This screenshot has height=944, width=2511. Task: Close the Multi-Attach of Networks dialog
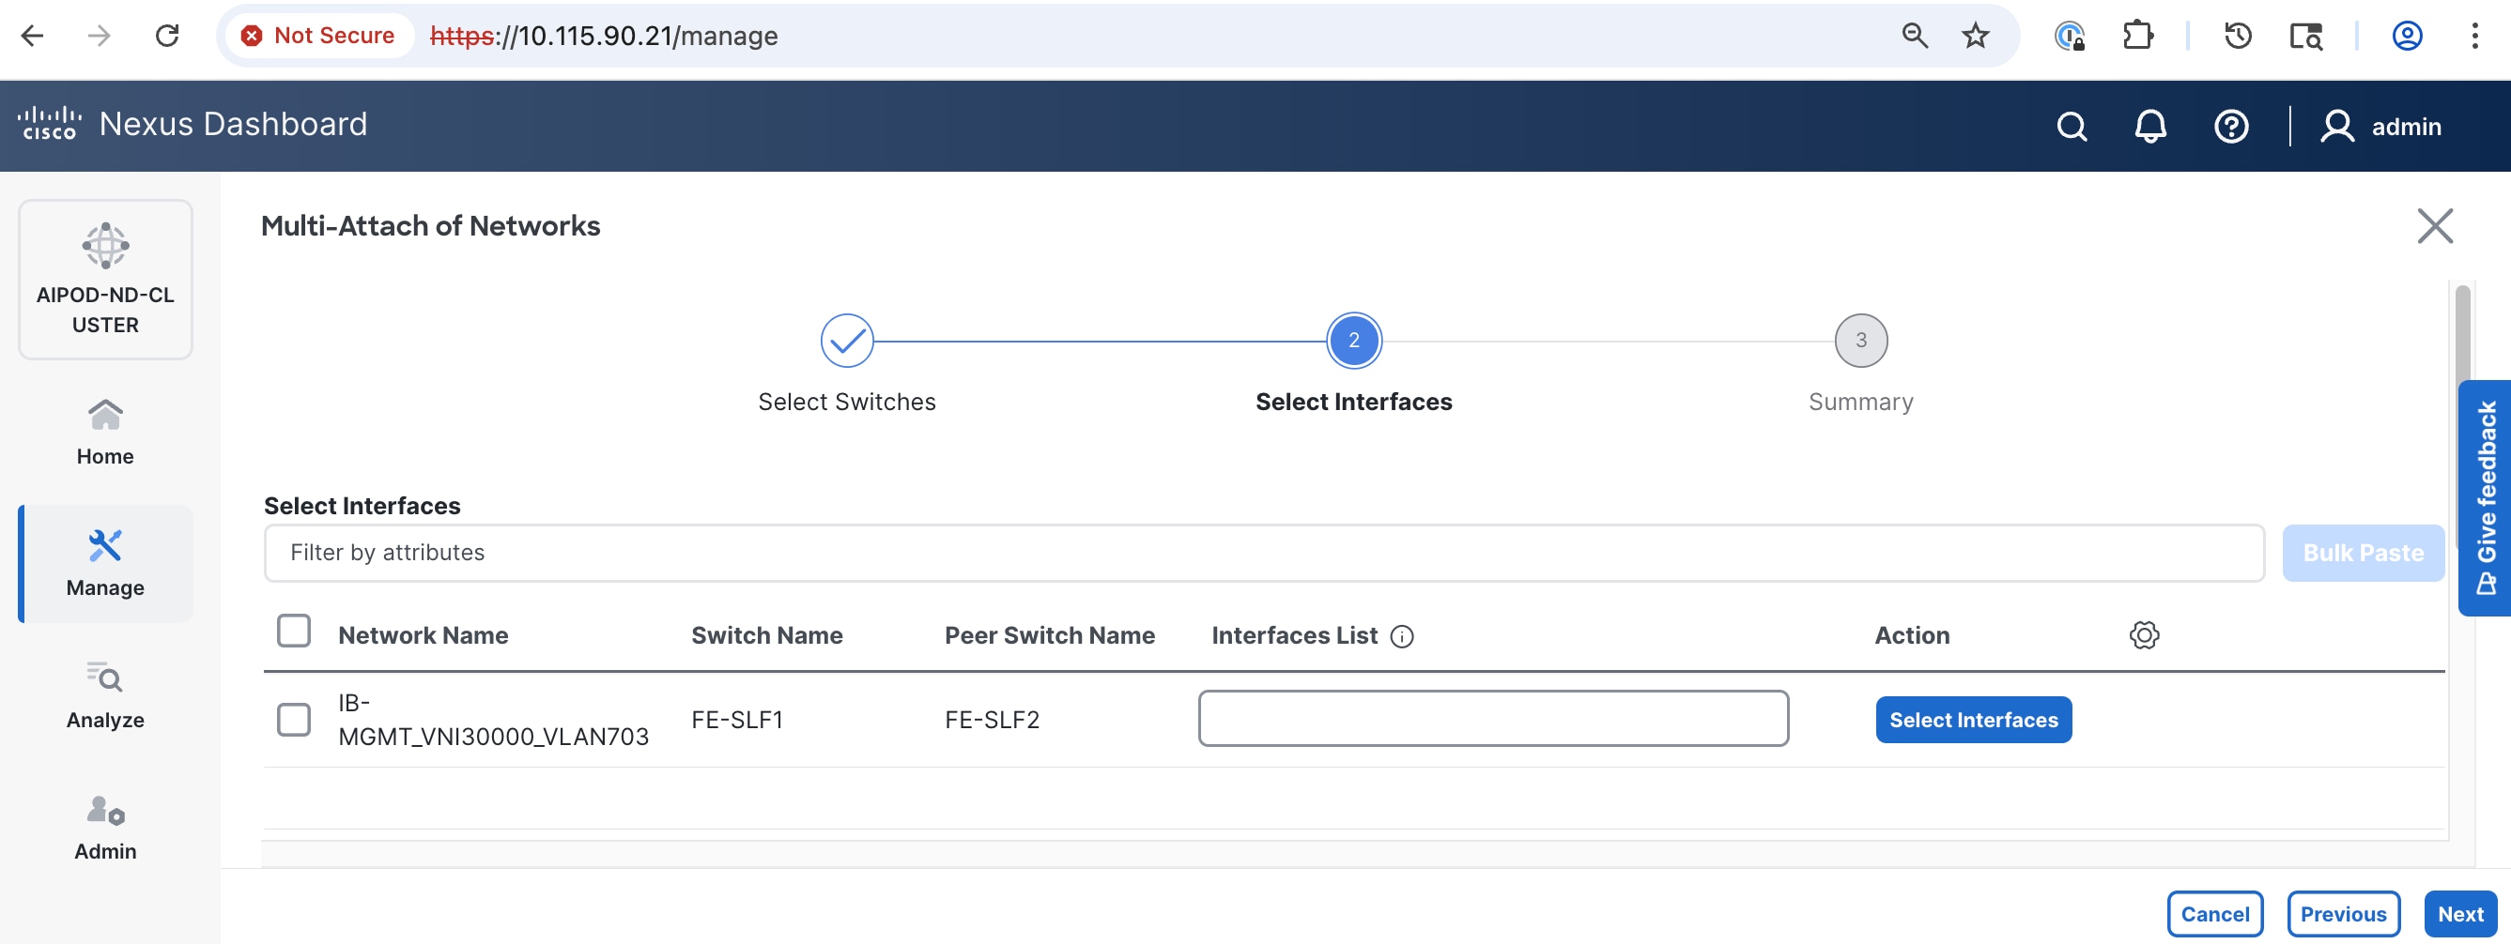[x=2434, y=226]
